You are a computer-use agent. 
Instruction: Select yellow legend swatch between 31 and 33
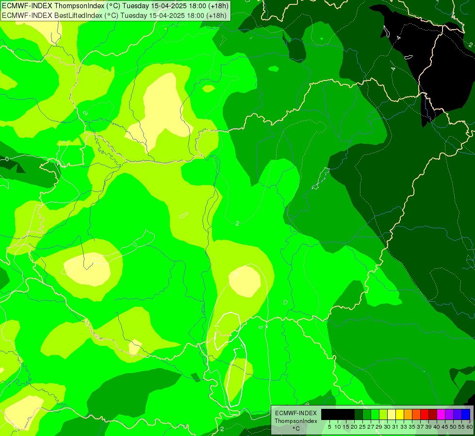[400, 414]
